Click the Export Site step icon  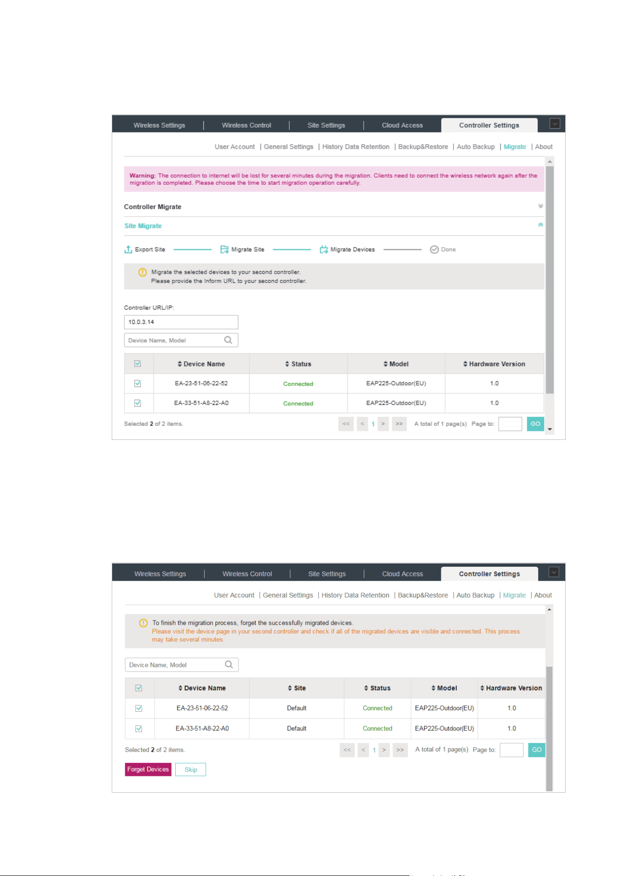(x=128, y=249)
